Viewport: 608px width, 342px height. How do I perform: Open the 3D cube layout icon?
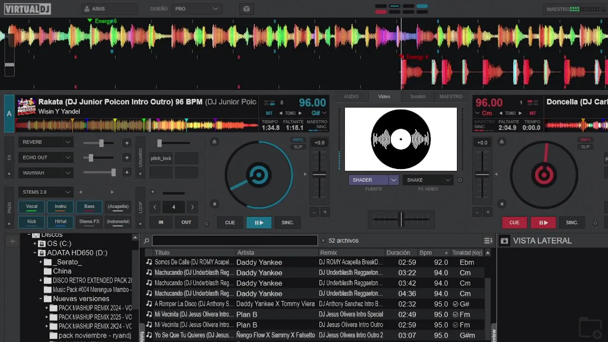(x=247, y=9)
